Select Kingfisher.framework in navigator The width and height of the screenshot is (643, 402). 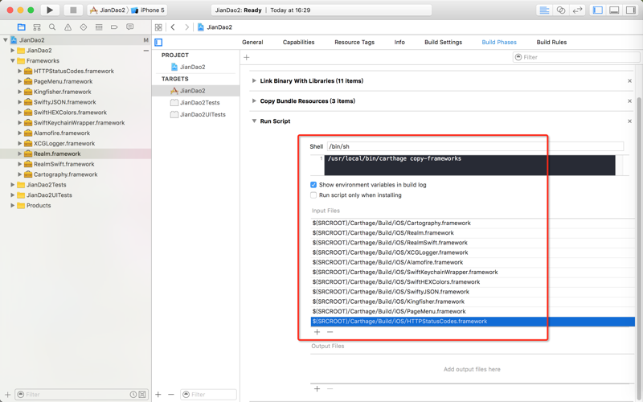[63, 92]
